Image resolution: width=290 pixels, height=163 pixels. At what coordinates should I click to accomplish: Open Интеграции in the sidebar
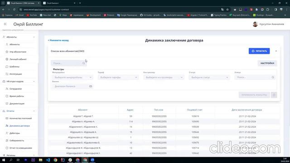[x=15, y=74]
